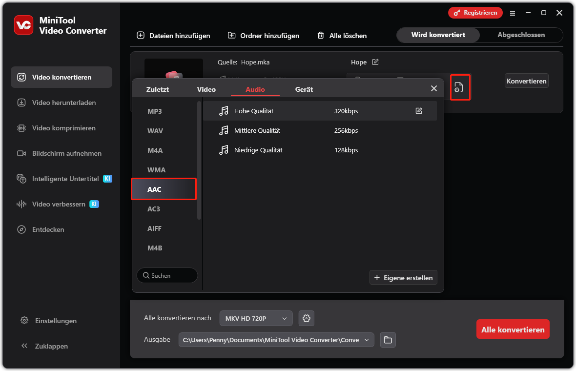Choose WAV format in list

(x=164, y=131)
